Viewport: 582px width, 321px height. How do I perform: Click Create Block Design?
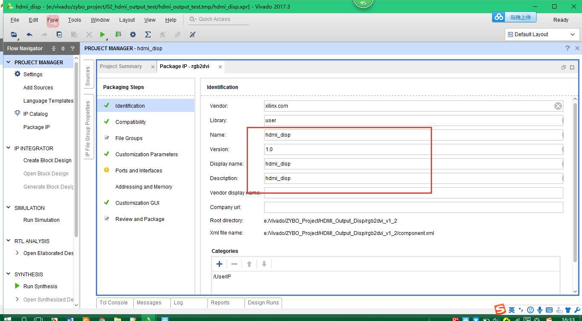click(x=47, y=160)
